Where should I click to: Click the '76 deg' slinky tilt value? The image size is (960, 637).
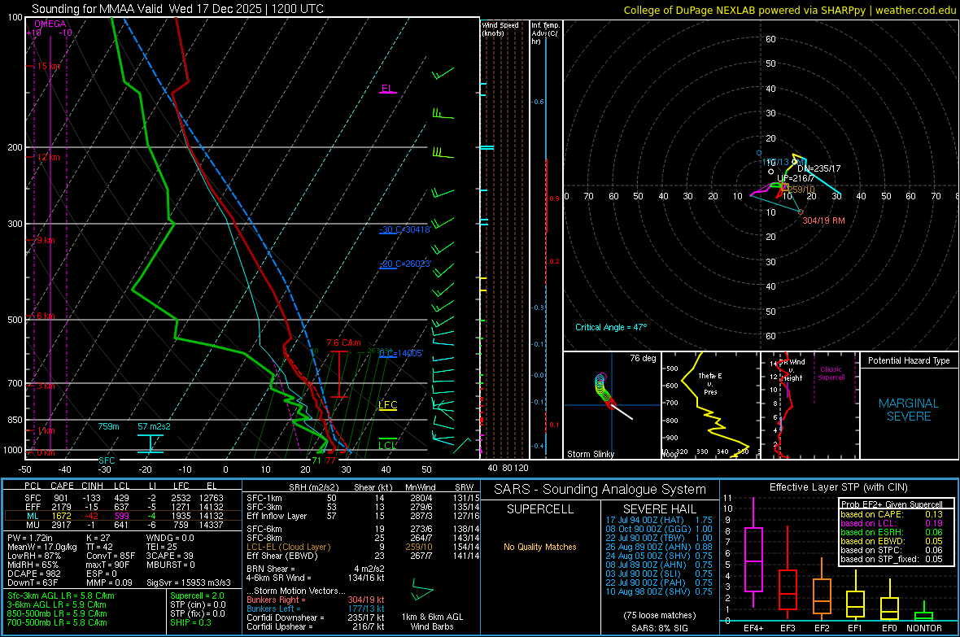(643, 358)
